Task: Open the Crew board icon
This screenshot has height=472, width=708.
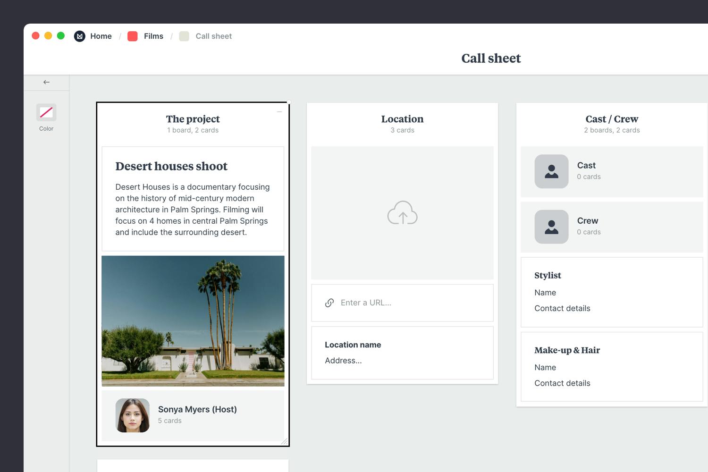Action: (x=551, y=227)
